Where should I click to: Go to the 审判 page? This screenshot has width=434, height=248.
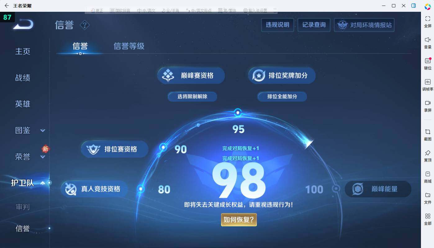pos(22,206)
